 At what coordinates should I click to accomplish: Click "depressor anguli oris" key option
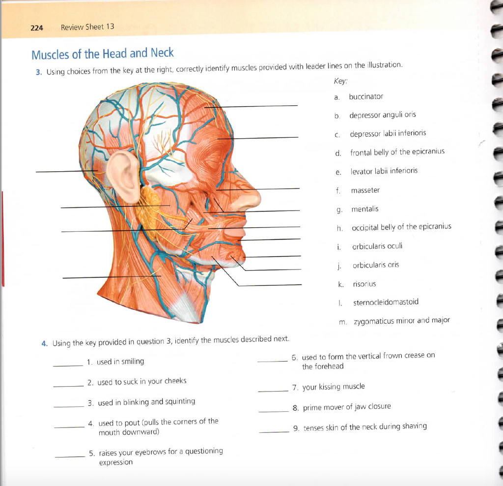pyautogui.click(x=383, y=115)
